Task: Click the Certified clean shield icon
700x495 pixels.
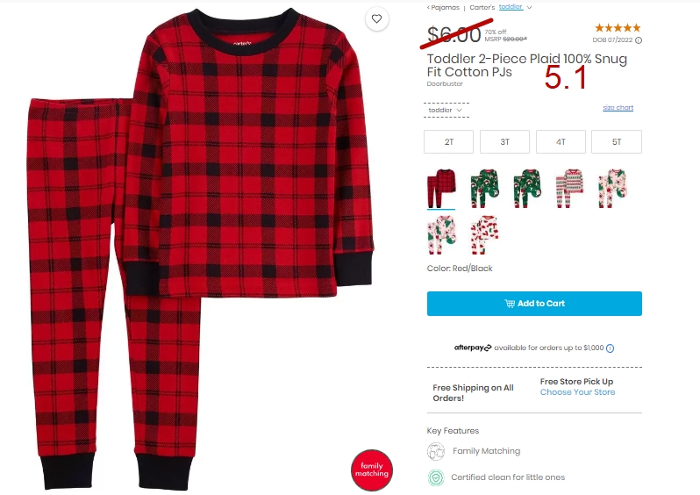Action: [436, 477]
